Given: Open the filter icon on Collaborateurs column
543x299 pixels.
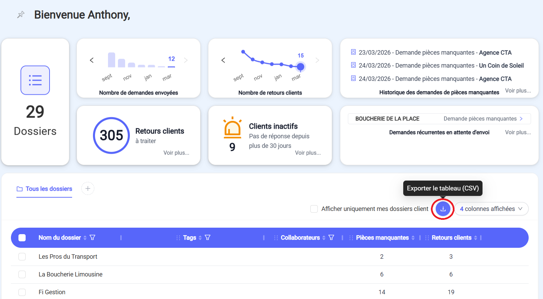Looking at the screenshot, I should [x=331, y=238].
